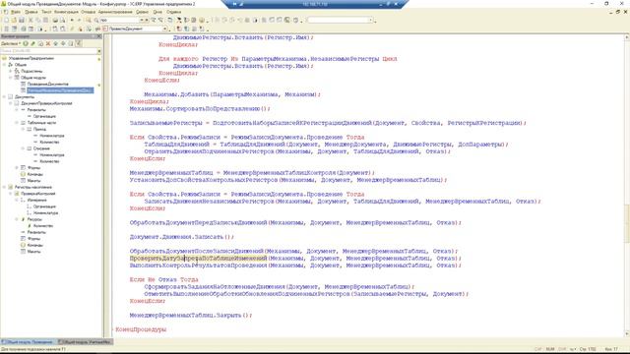Collapse the Общие tree node

[4, 64]
